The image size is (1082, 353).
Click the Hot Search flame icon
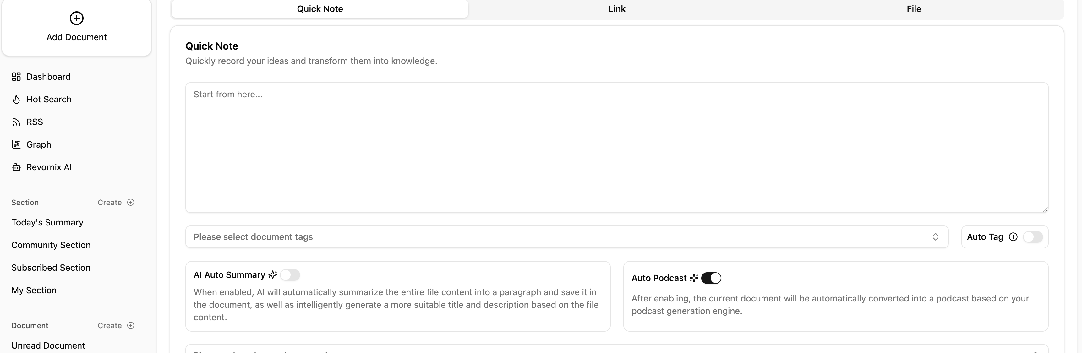(x=16, y=100)
